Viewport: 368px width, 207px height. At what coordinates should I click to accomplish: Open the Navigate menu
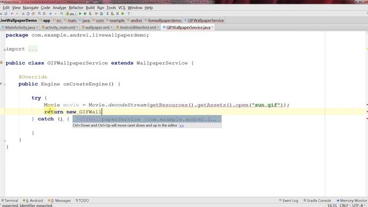(30, 7)
